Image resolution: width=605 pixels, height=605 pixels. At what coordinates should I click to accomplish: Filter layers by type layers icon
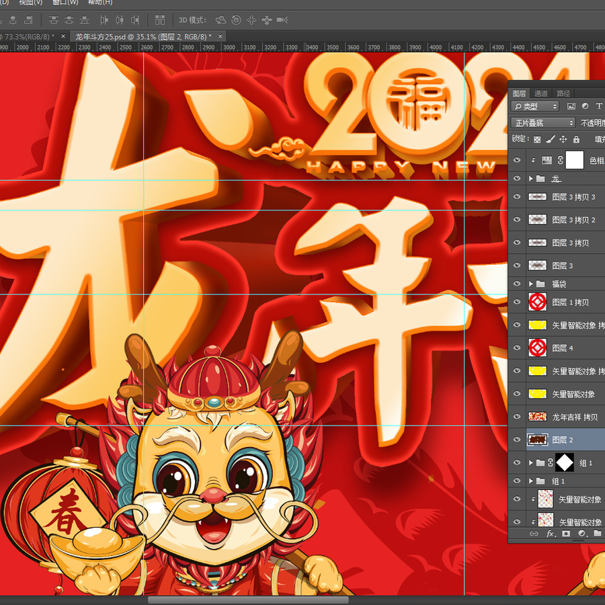point(599,106)
